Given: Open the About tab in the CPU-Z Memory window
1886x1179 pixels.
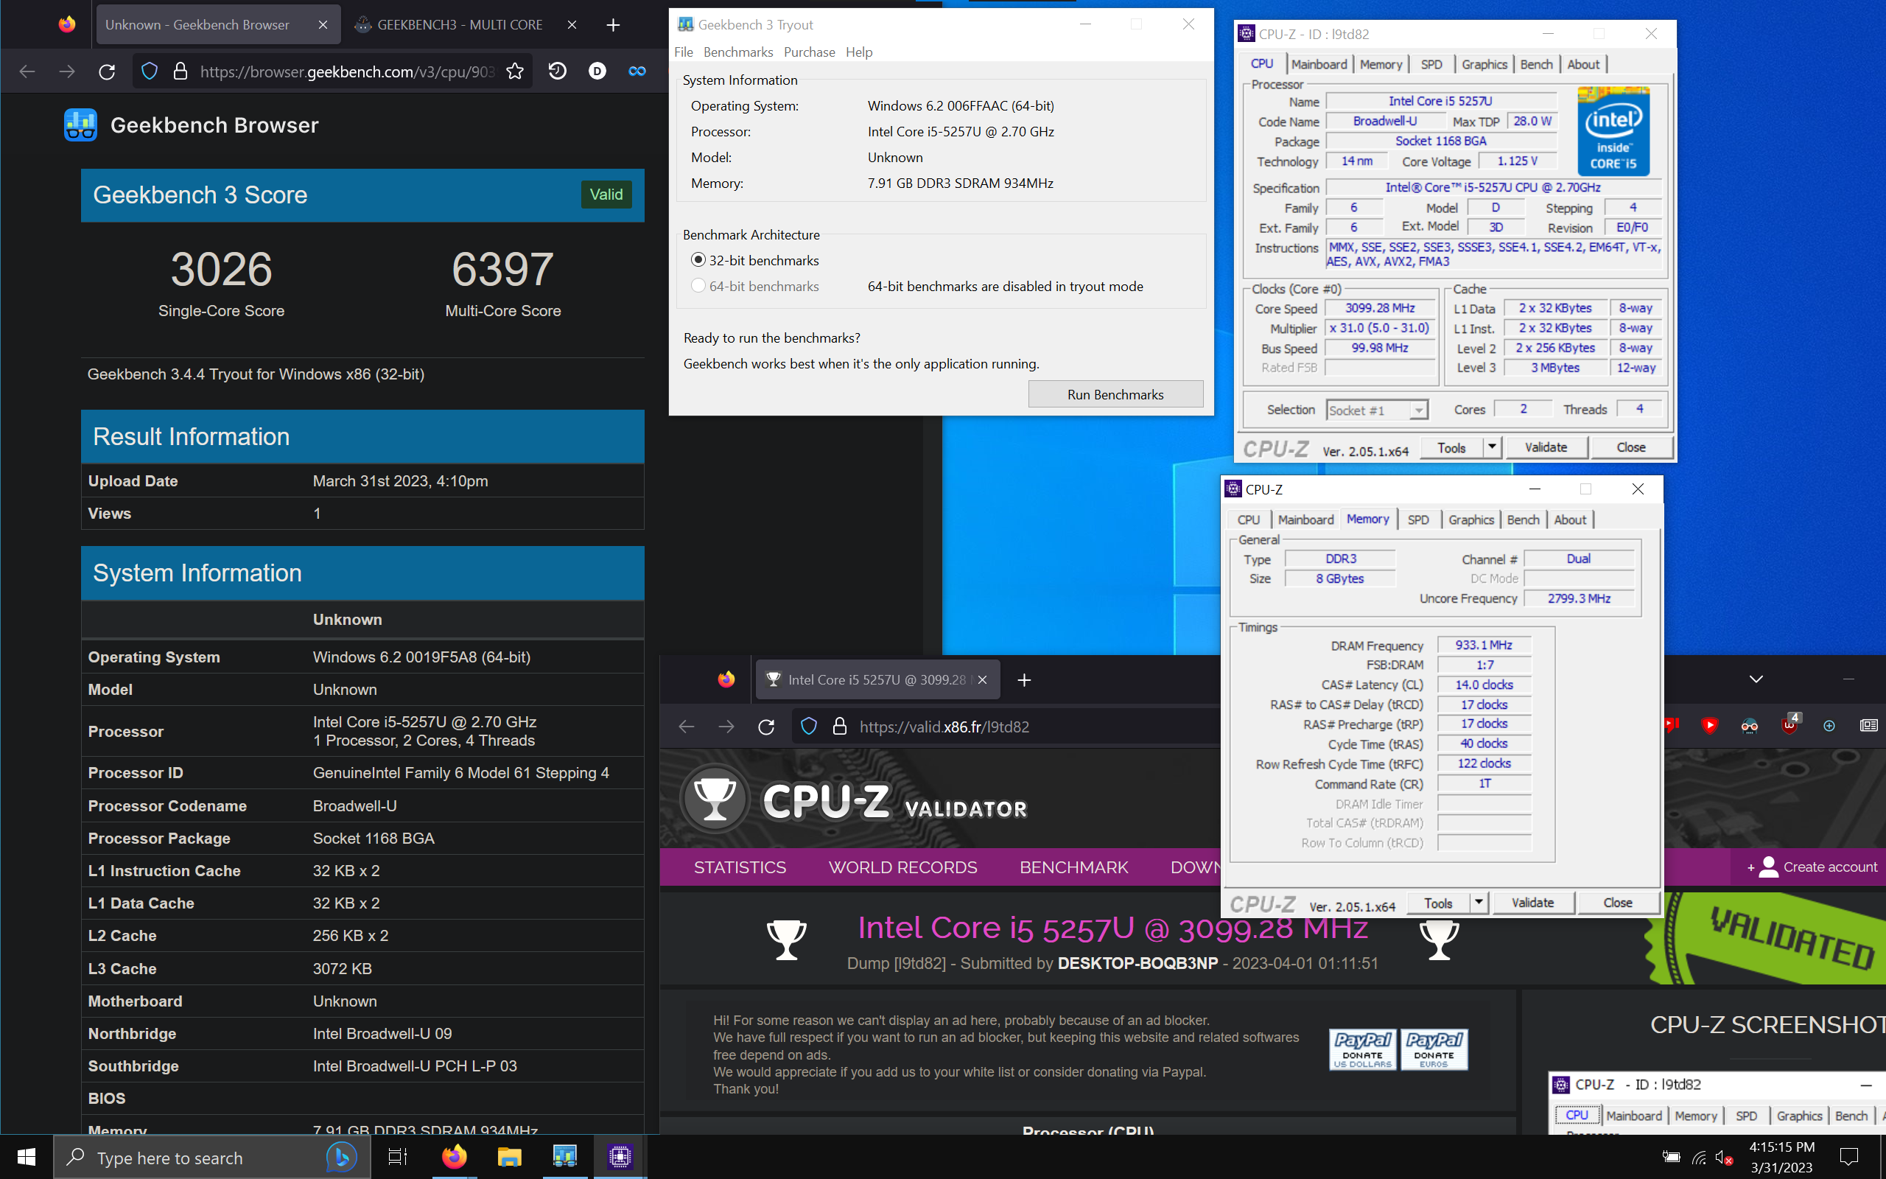Looking at the screenshot, I should coord(1570,520).
